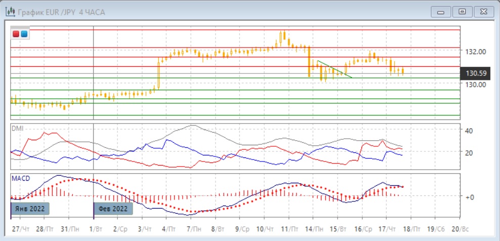Select the MACD indicator label
Viewport: 500px width, 241px height.
pyautogui.click(x=20, y=179)
